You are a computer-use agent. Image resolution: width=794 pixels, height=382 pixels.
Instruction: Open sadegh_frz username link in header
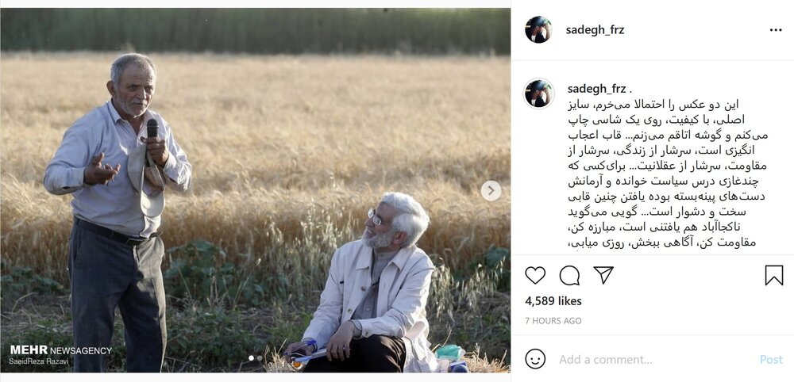click(x=595, y=30)
